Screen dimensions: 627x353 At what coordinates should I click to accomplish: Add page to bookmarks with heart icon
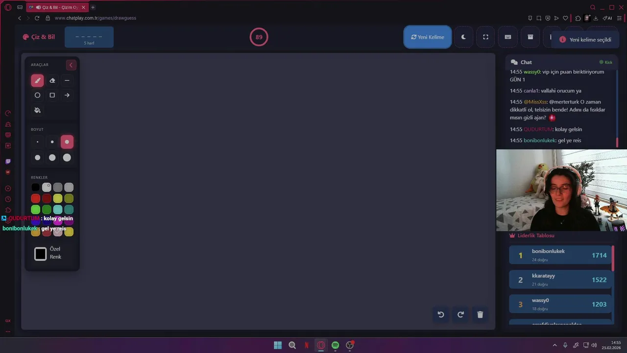pos(565,18)
